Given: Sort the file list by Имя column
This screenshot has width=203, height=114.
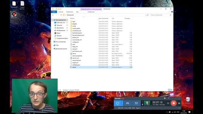Looking at the screenshot, I should click(x=72, y=18).
